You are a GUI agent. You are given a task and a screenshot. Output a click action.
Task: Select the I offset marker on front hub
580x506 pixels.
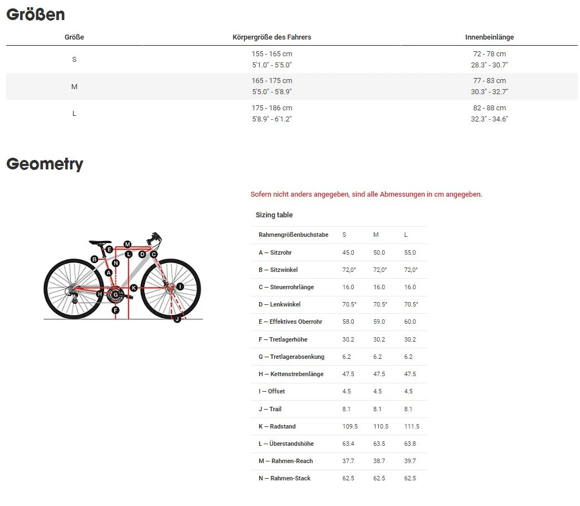(180, 286)
